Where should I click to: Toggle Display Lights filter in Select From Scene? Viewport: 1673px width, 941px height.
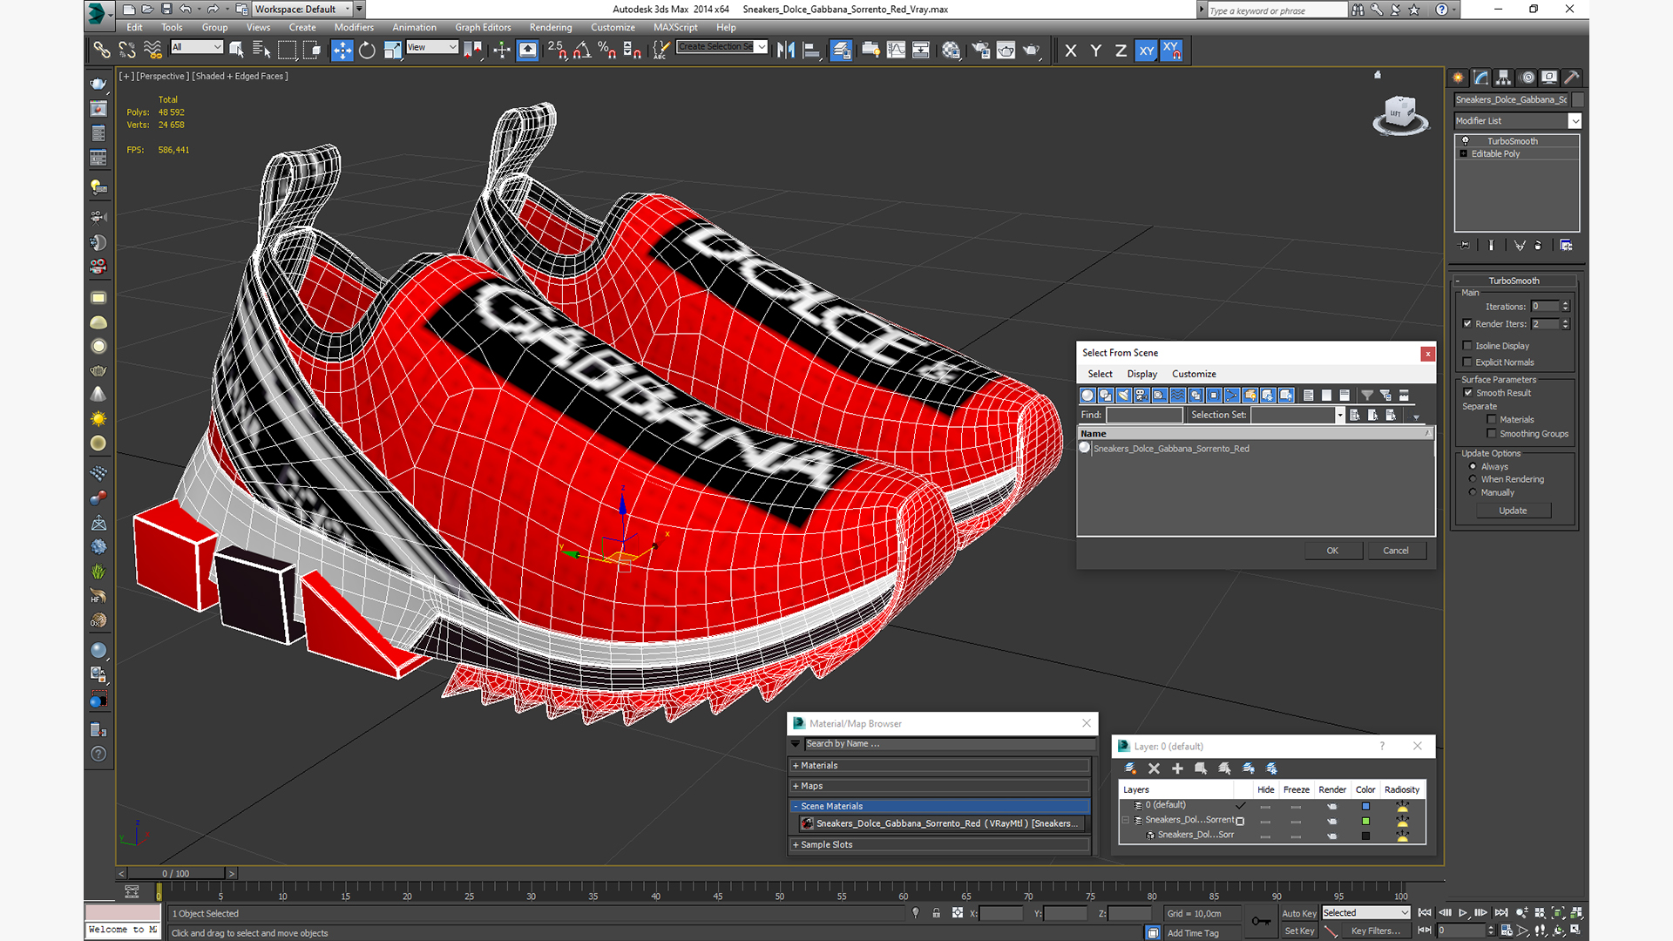coord(1124,396)
